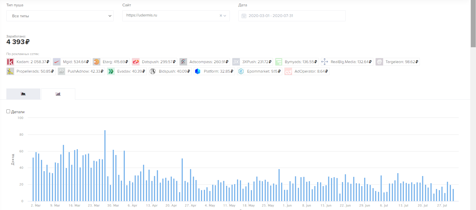Click the RealBig.Media arrows icon
The height and width of the screenshot is (210, 476).
pos(325,62)
